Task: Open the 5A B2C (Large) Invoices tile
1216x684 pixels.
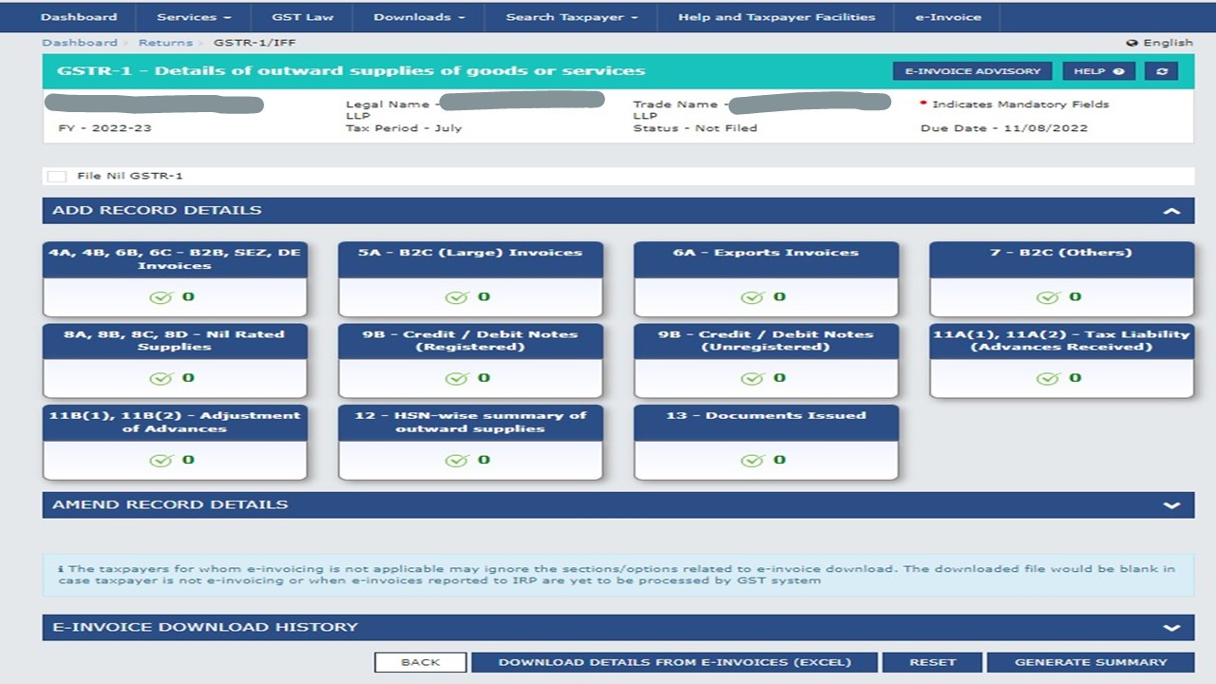Action: pyautogui.click(x=470, y=279)
